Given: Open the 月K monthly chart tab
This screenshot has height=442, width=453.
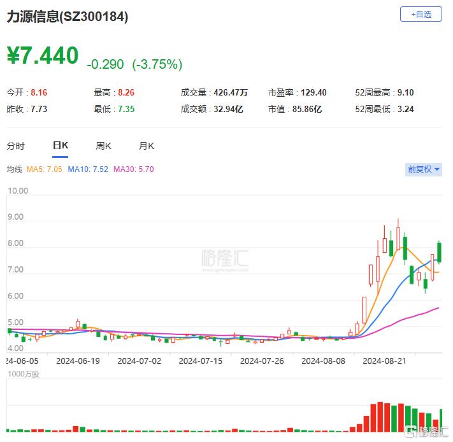Looking at the screenshot, I should pyautogui.click(x=148, y=147).
